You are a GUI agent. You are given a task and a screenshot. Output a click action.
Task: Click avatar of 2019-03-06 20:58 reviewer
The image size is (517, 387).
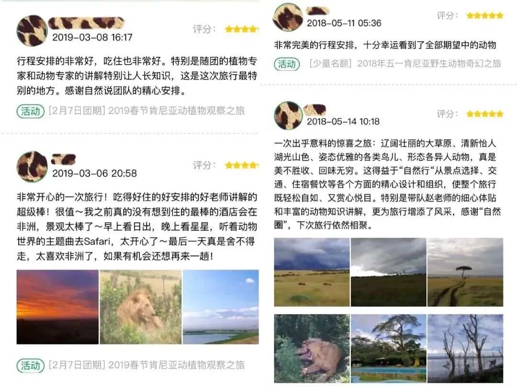(32, 167)
